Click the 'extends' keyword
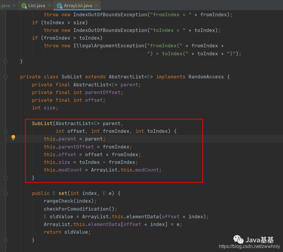 coord(95,77)
